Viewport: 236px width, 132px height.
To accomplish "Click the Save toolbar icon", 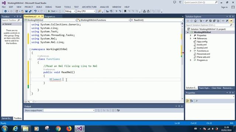I will coord(26,11).
